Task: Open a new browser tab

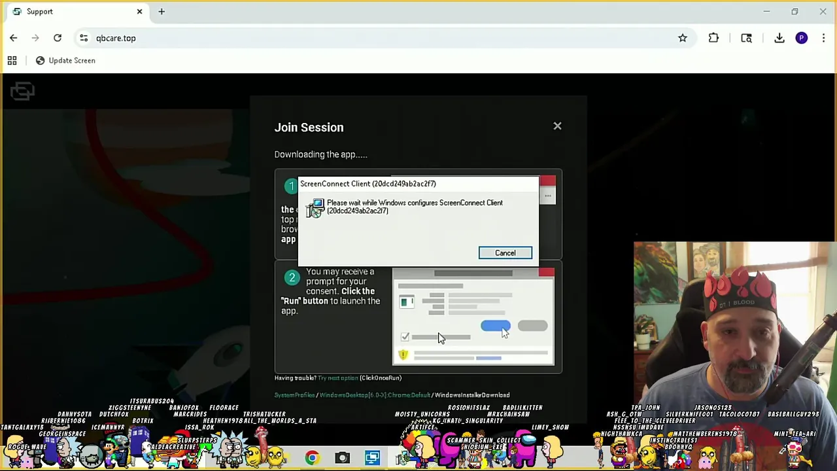Action: [162, 11]
